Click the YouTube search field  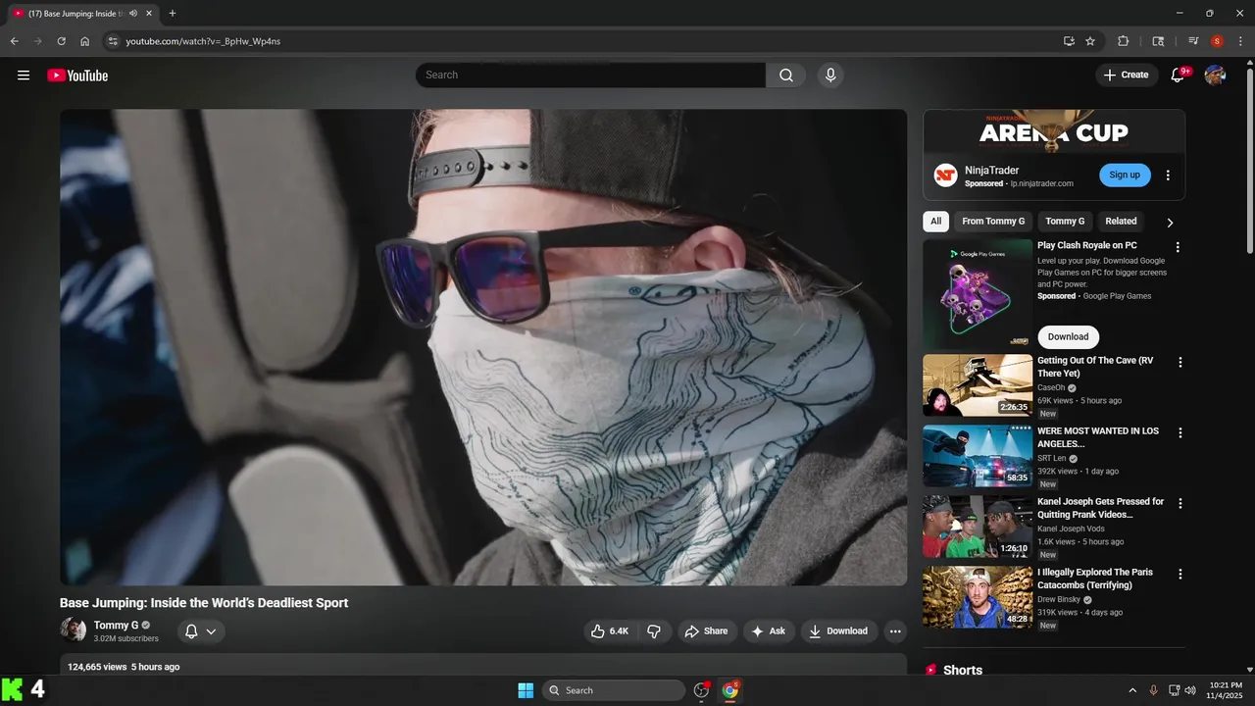pos(590,76)
